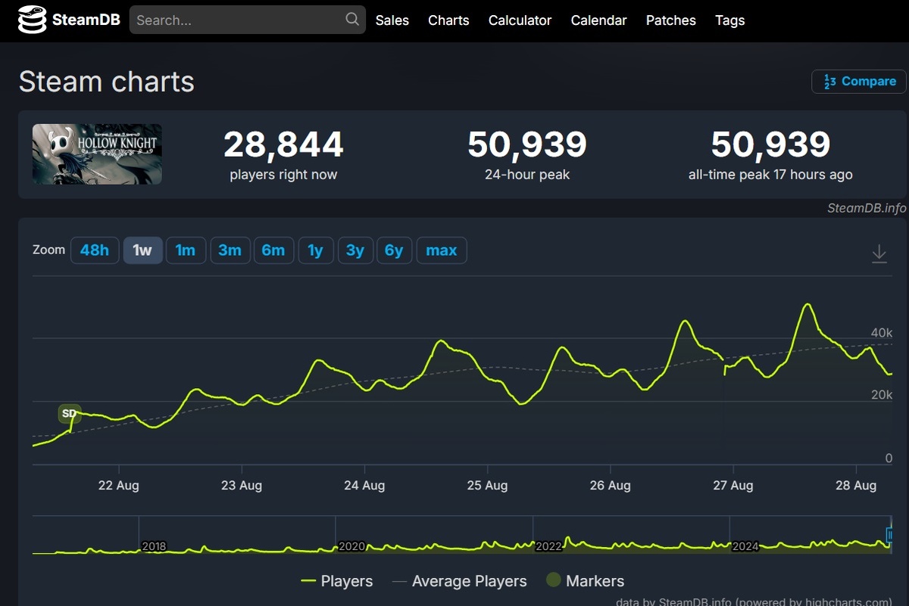Click the SteamDB database logo icon
This screenshot has width=909, height=606.
click(x=32, y=20)
